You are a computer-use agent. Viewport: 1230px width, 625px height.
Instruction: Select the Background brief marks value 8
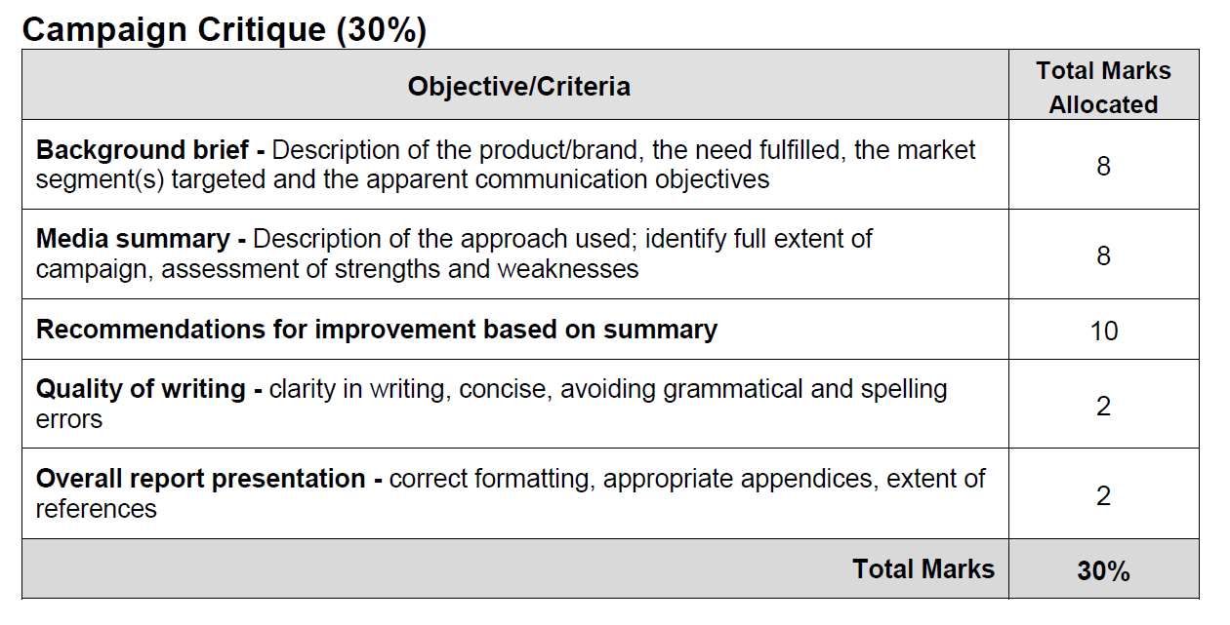click(x=1103, y=166)
